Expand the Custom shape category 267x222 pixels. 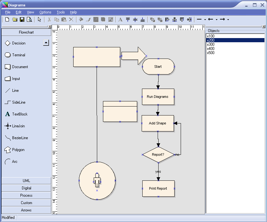(26, 203)
